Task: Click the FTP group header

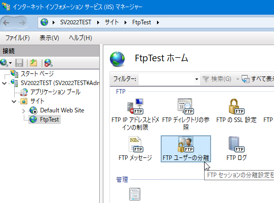Action: click(121, 91)
